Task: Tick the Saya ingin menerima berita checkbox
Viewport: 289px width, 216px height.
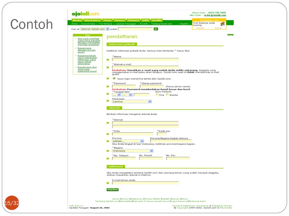Action: 114,78
